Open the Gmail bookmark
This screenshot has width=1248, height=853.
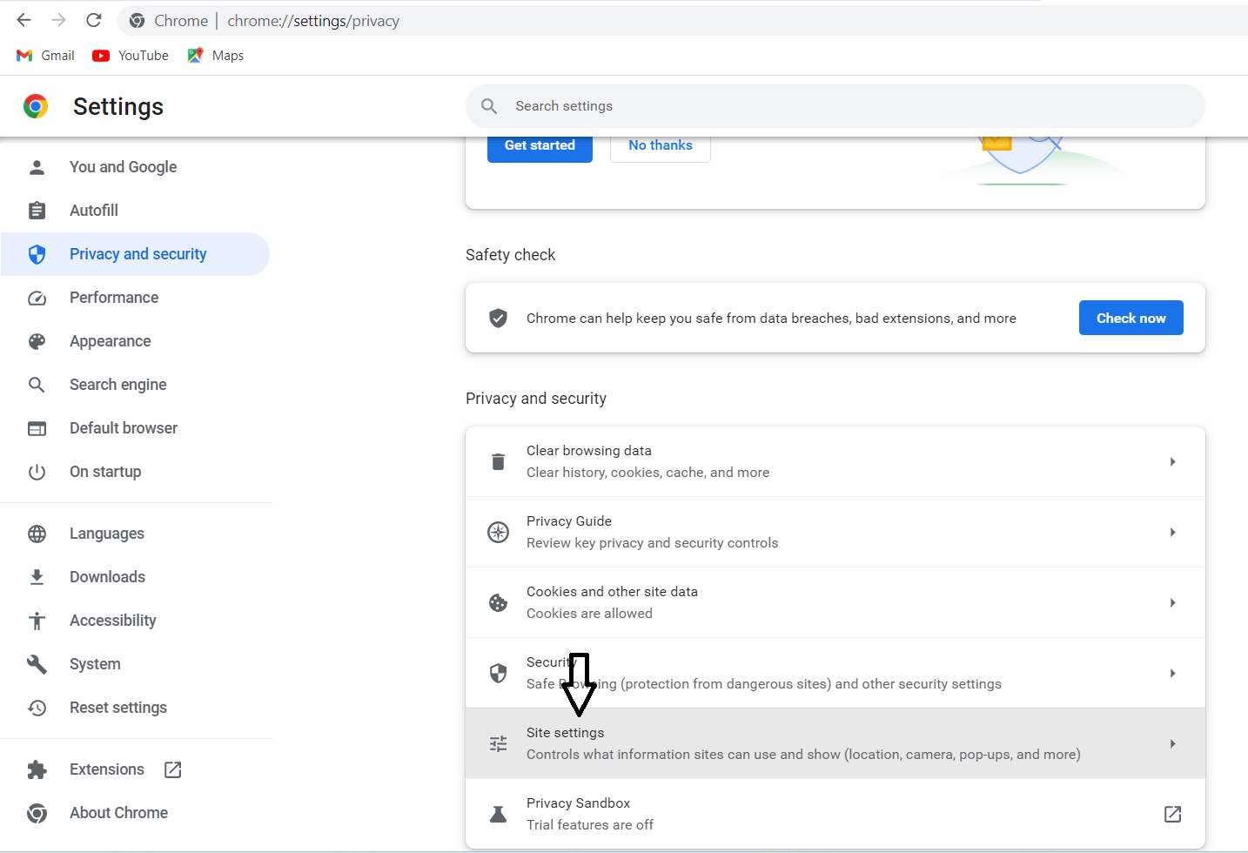46,56
